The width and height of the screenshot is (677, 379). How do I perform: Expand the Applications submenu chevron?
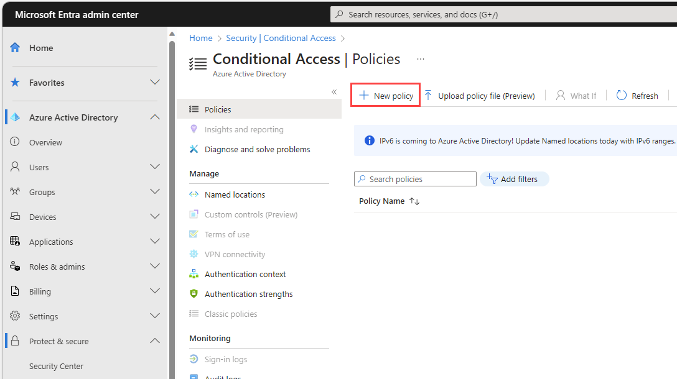[154, 241]
